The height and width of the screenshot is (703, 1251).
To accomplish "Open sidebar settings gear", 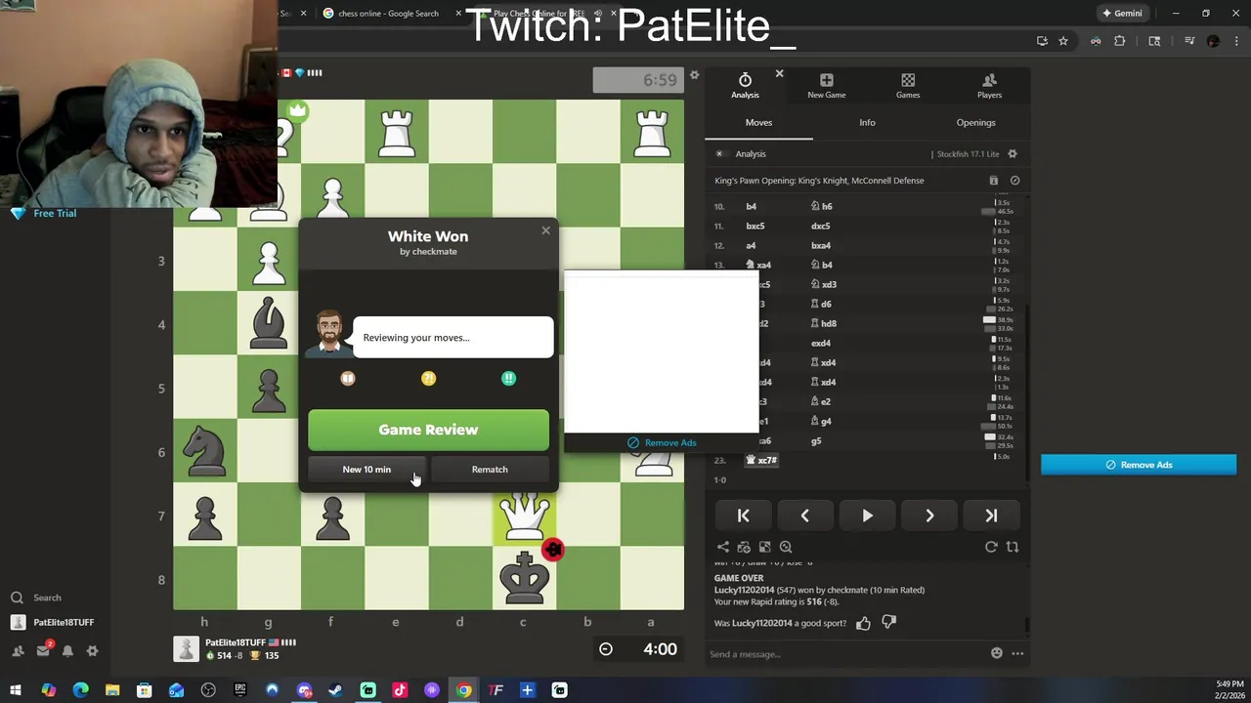I will coord(93,651).
